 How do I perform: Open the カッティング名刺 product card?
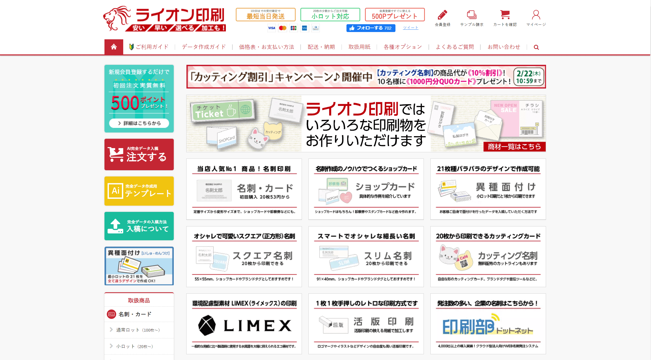[x=488, y=257]
